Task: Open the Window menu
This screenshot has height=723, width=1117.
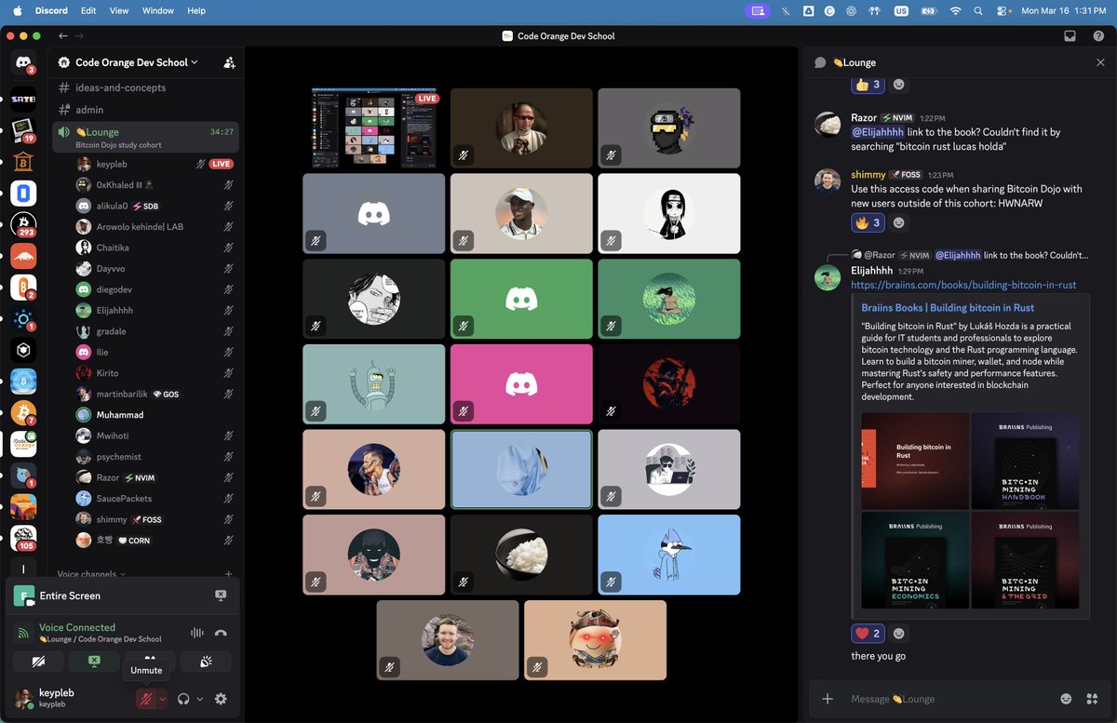Action: click(158, 11)
